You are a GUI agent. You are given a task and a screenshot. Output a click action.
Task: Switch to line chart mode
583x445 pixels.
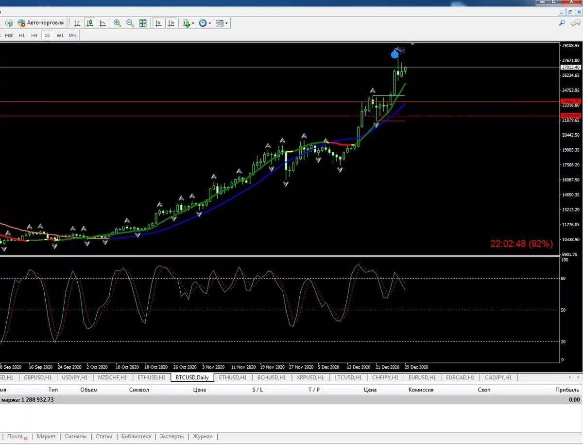(x=103, y=23)
